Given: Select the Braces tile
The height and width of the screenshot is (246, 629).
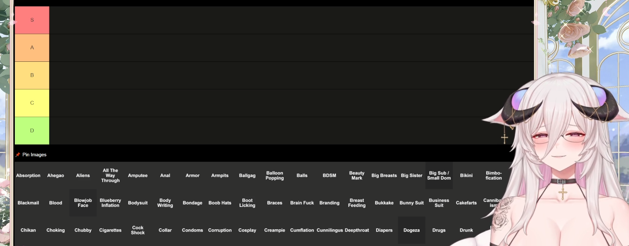Looking at the screenshot, I should (275, 203).
